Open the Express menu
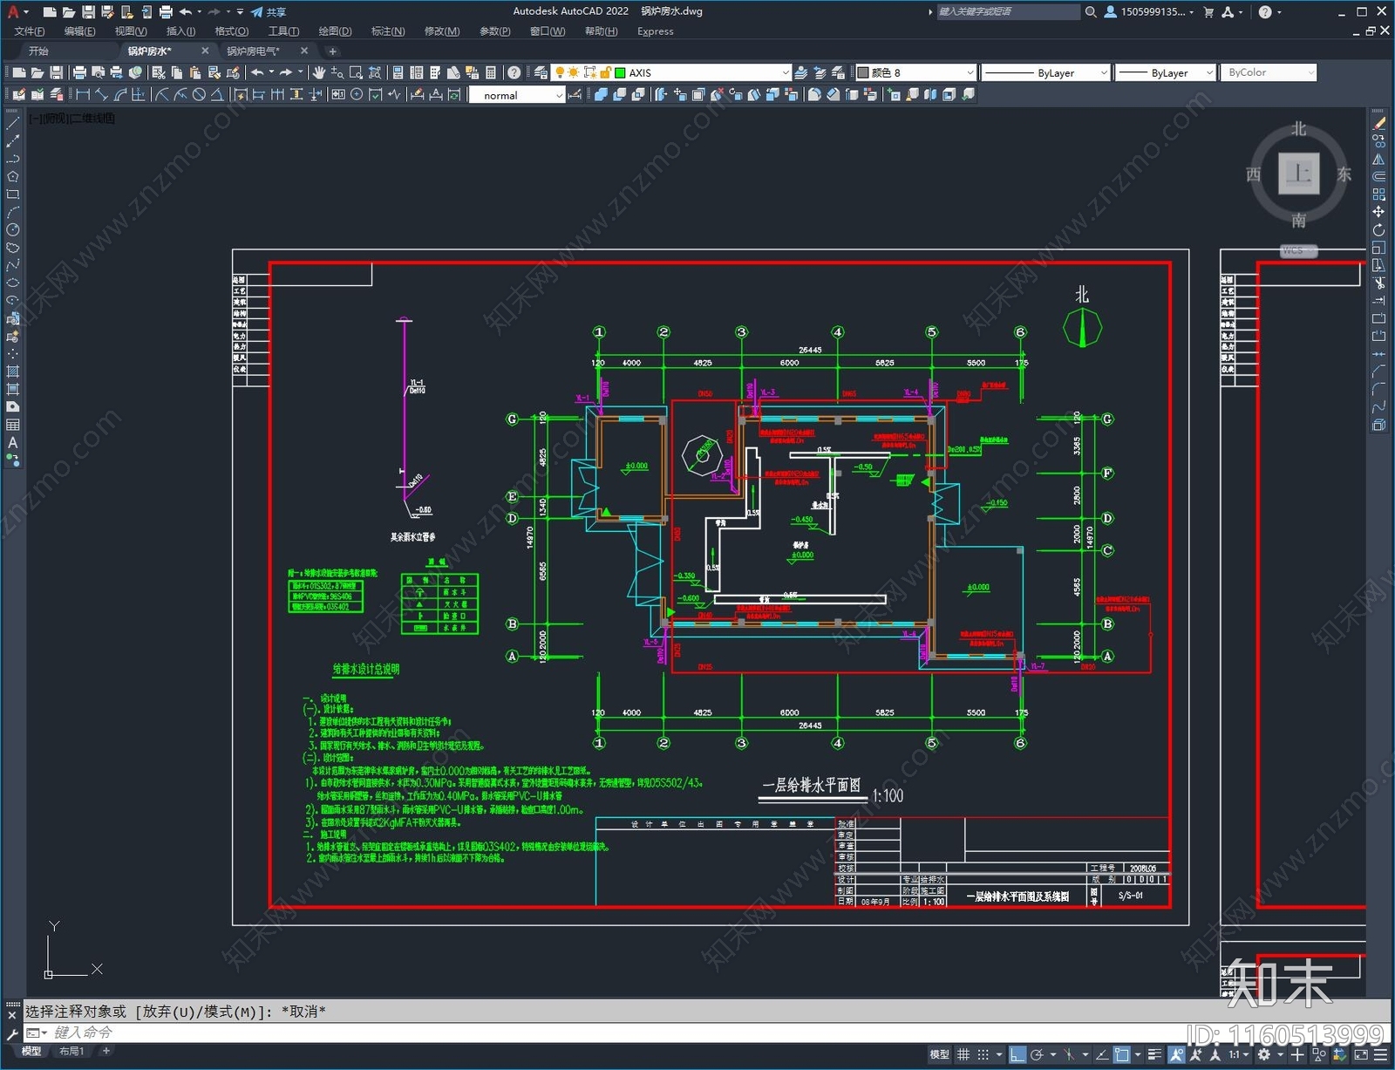 [x=655, y=31]
